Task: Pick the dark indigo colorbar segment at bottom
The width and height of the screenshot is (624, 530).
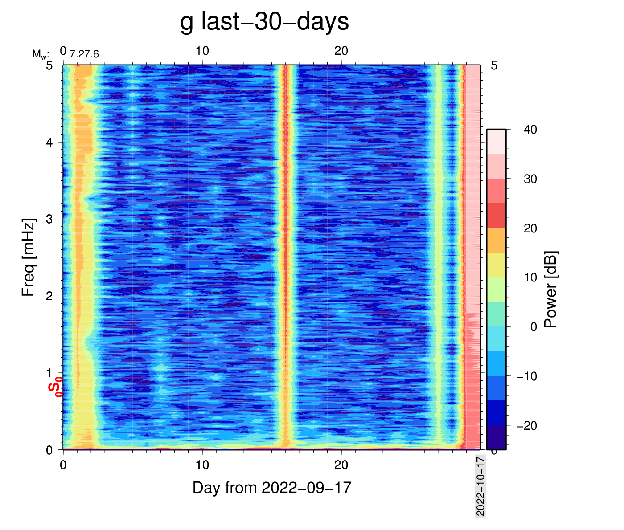Action: [496, 437]
